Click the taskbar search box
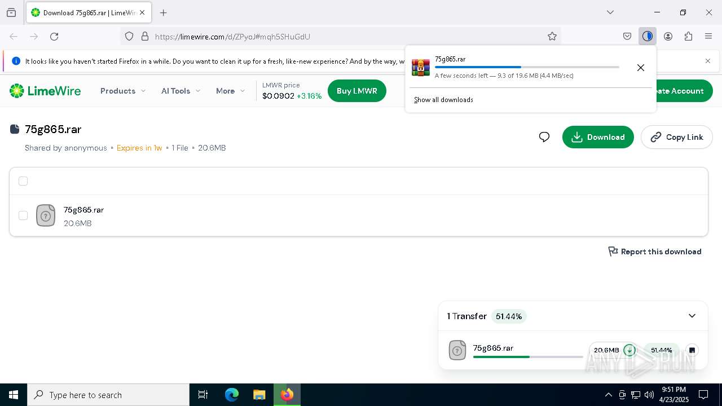This screenshot has height=406, width=722. [x=108, y=395]
